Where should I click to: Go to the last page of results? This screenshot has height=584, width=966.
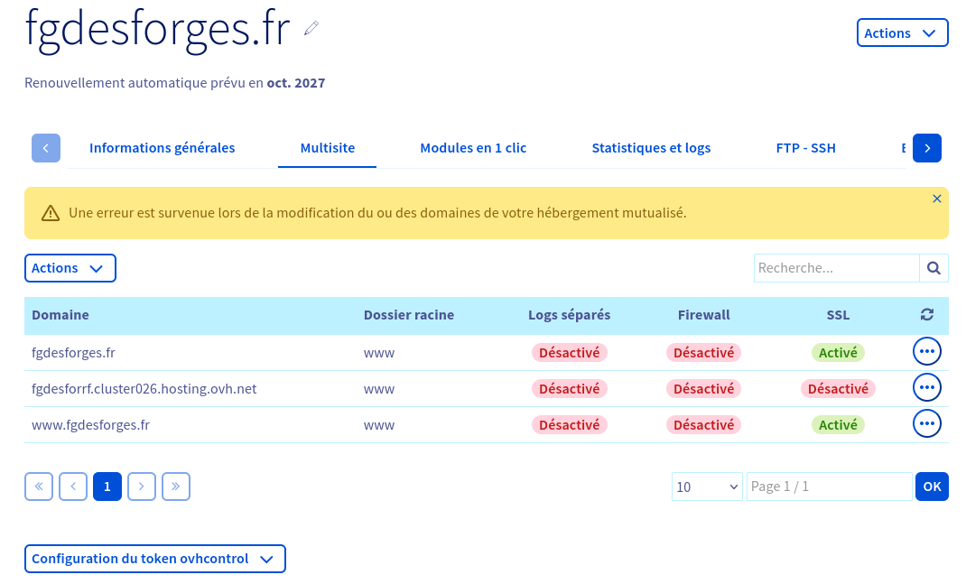tap(176, 487)
